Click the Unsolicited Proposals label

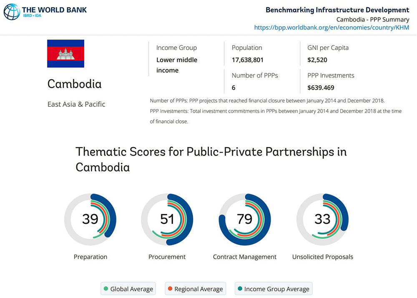click(323, 257)
